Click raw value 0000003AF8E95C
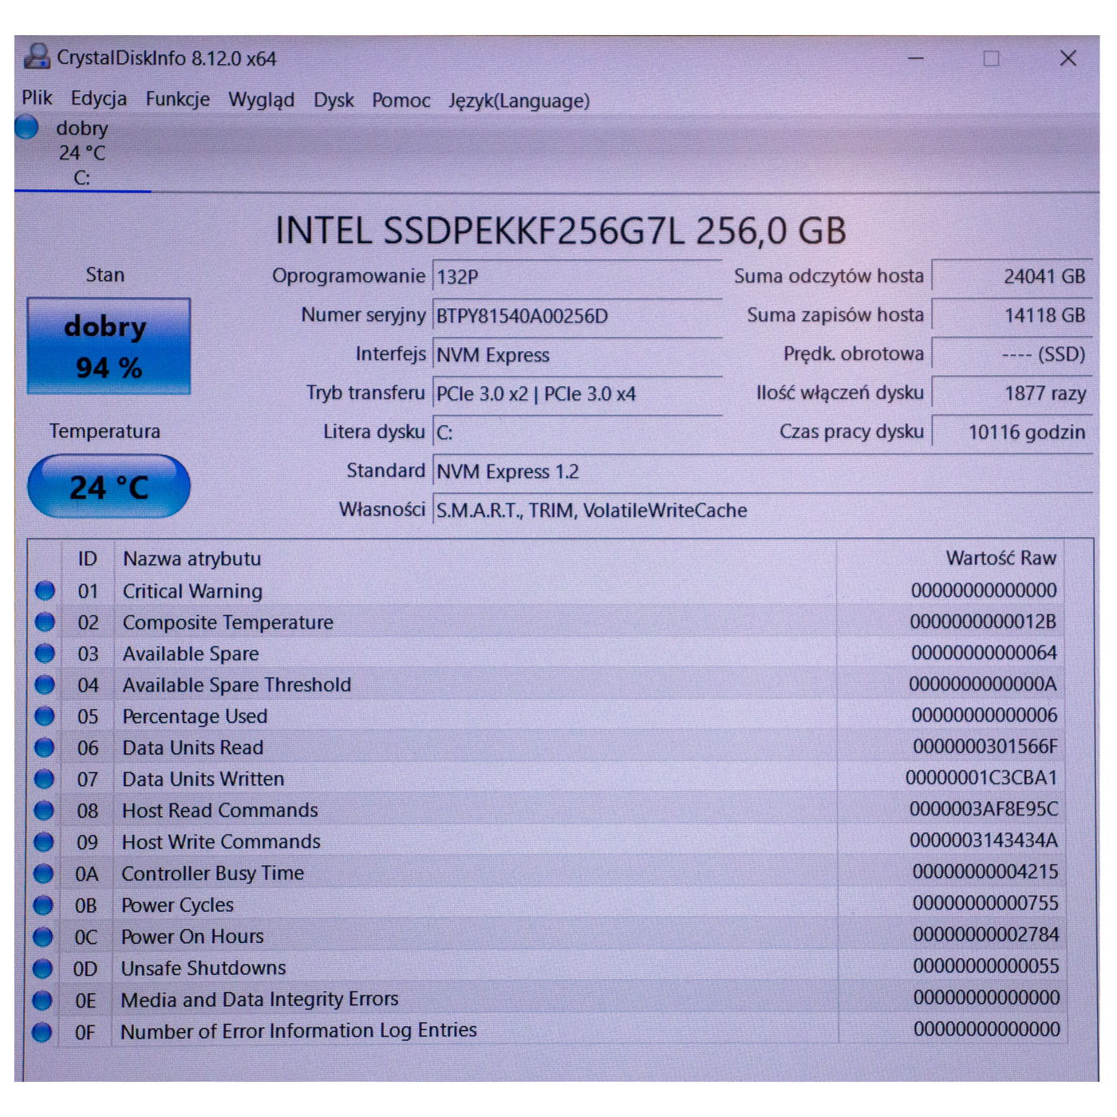Screen dimensions: 1117x1117 984,809
